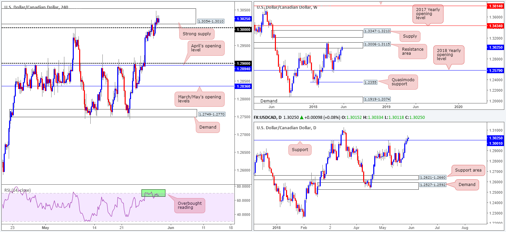Select the black 1.30010 price tag
Screen dimensions: 506x232
pyautogui.click(x=496, y=143)
